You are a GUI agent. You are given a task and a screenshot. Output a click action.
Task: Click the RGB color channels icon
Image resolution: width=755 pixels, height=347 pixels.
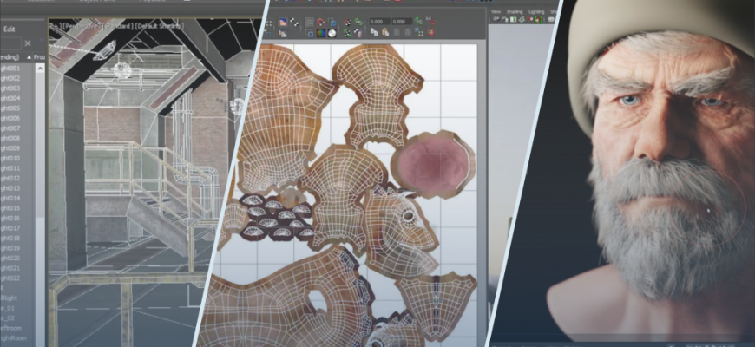point(320,33)
